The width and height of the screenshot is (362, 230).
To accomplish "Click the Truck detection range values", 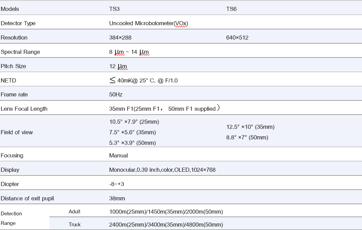I will click(166, 225).
